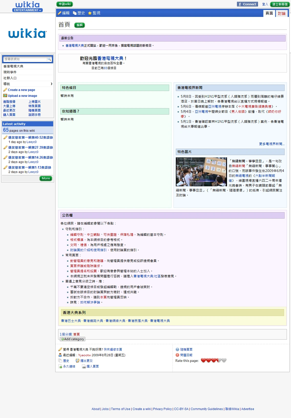Screen dimensions: 291x418
Task: Click the user icon beside 最近編輯
Action: coord(60,355)
